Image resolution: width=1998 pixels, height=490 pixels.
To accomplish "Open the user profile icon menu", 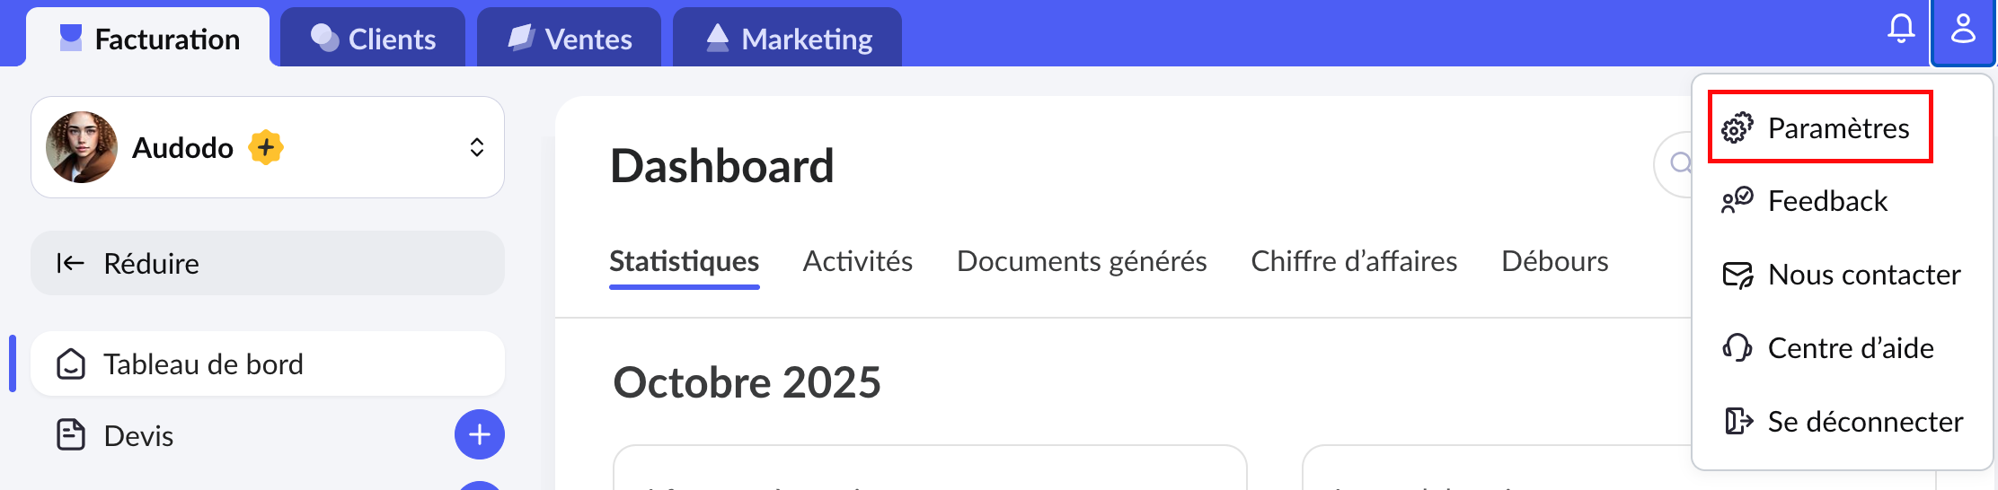I will pos(1963,30).
